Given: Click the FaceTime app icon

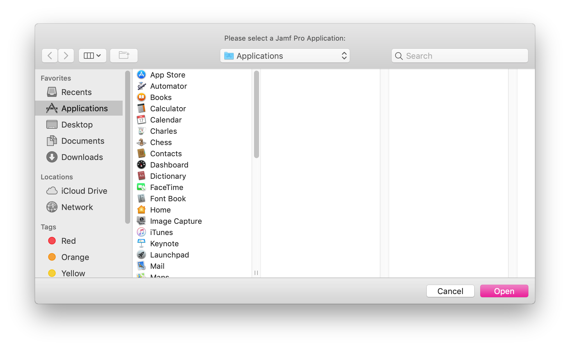Looking at the screenshot, I should [x=141, y=187].
